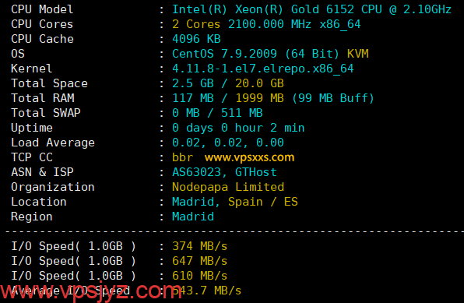The height and width of the screenshot is (303, 464).
Task: Click the yellow KVM label
Action: (x=358, y=54)
